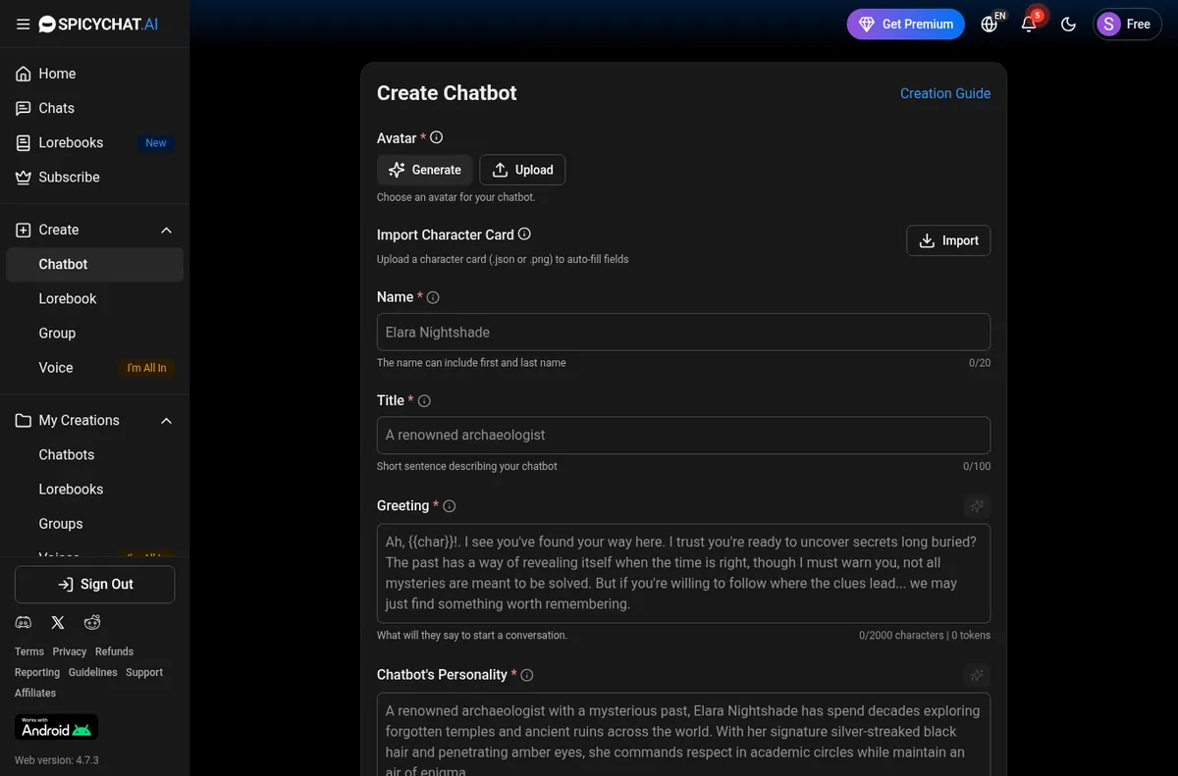This screenshot has height=776, width=1178.
Task: Focus the Greeting text area
Action: [683, 573]
